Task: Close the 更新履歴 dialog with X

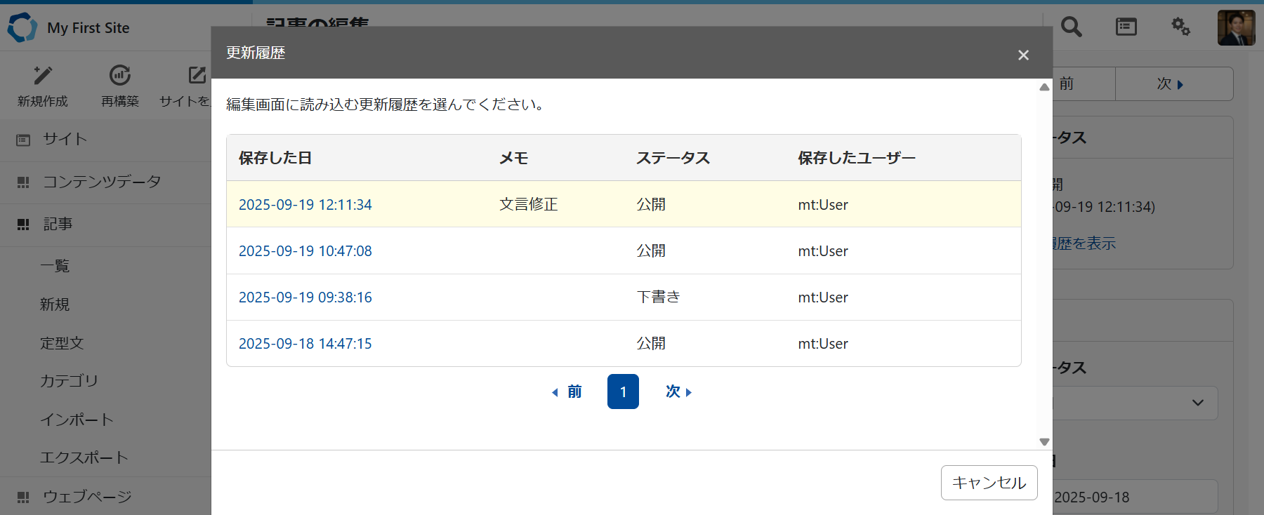Action: pos(1023,55)
